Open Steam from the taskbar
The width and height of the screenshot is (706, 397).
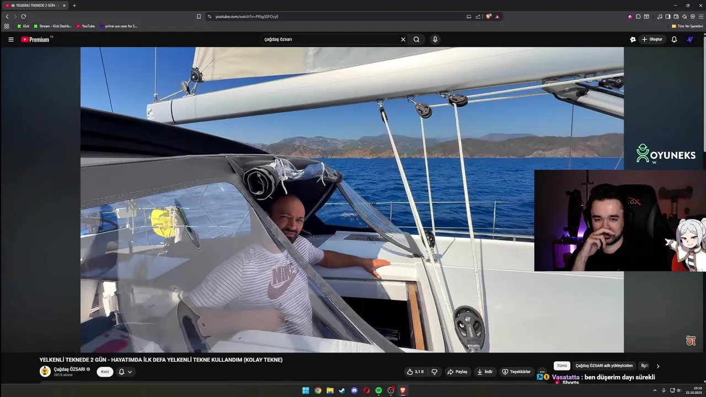click(342, 390)
